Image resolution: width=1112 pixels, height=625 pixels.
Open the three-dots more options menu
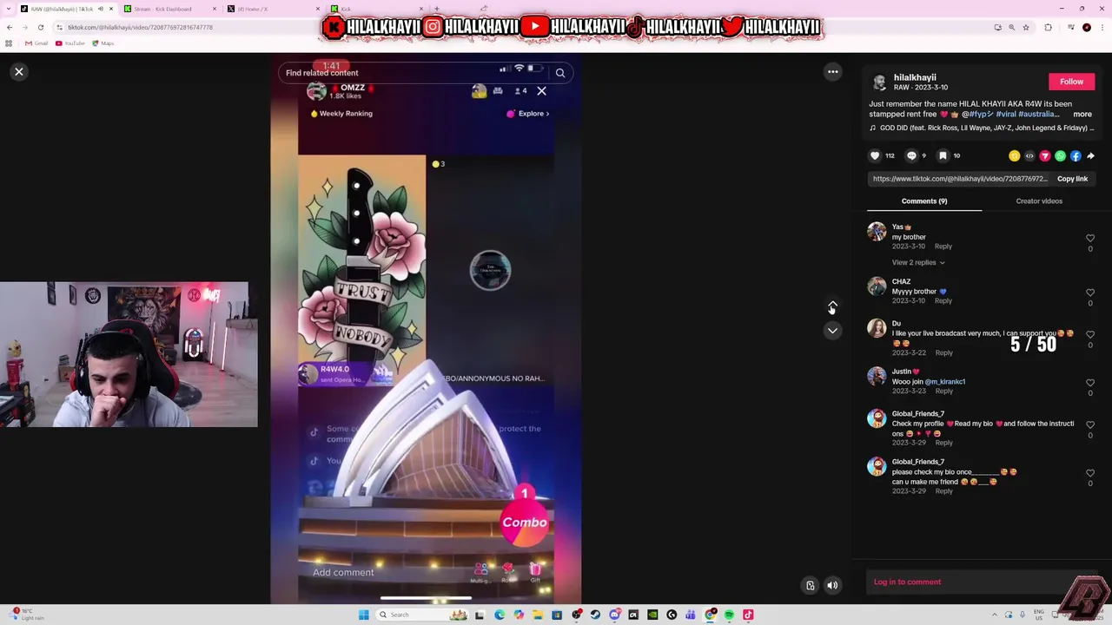[832, 72]
